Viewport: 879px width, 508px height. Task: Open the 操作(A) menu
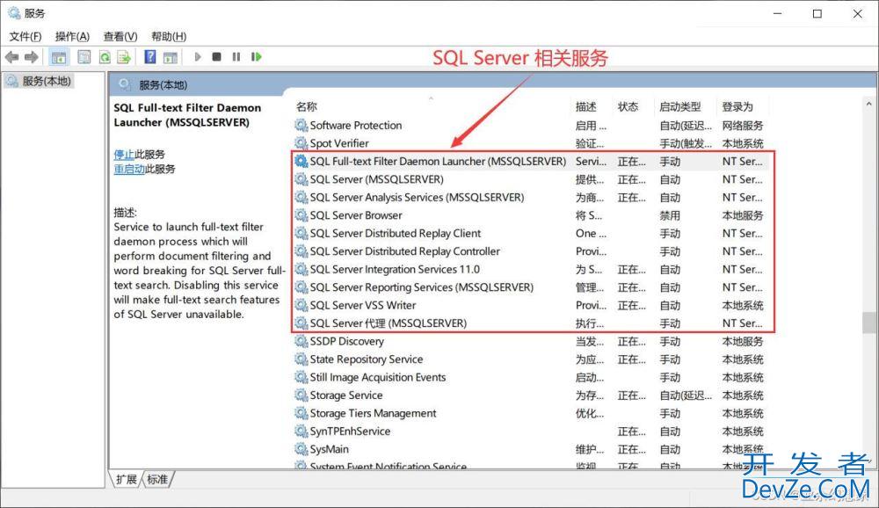coord(72,36)
